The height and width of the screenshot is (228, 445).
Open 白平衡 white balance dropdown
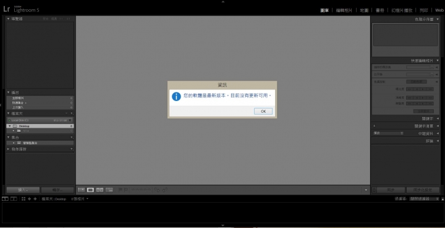tap(420, 75)
